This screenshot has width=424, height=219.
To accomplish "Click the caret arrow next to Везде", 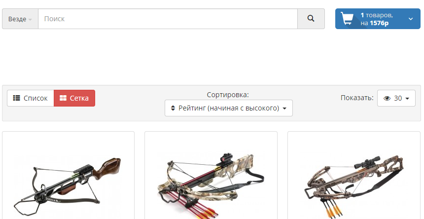I will pyautogui.click(x=30, y=20).
